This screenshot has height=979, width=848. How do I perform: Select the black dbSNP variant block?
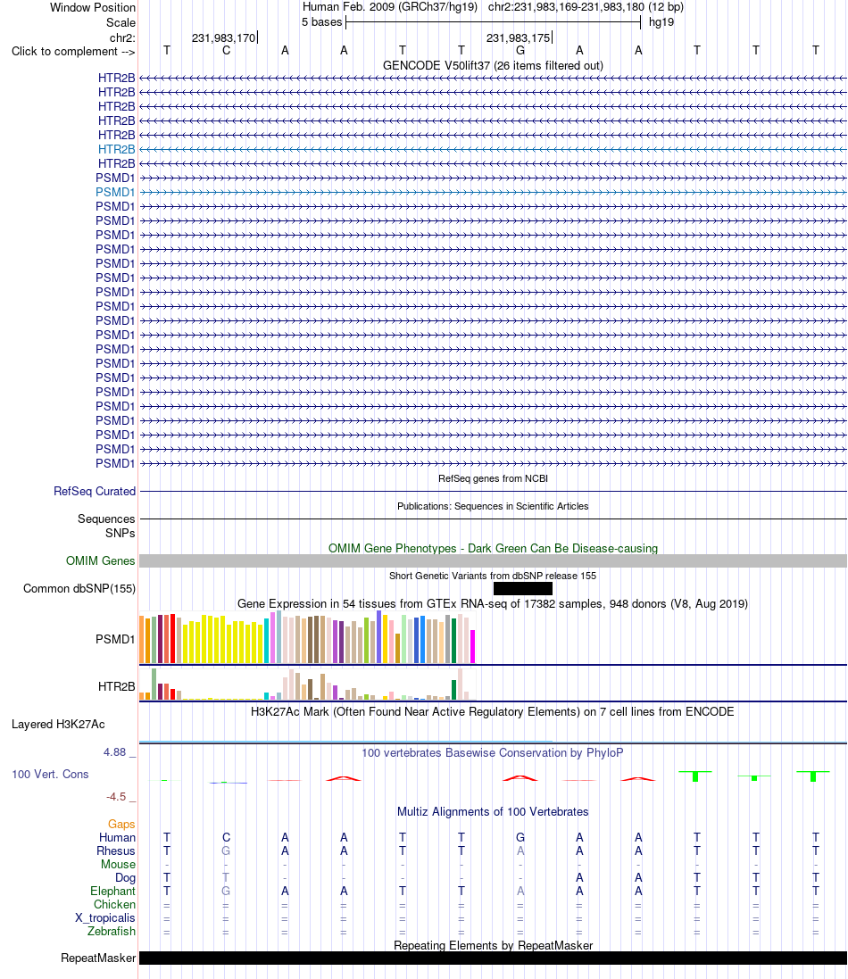(x=523, y=589)
